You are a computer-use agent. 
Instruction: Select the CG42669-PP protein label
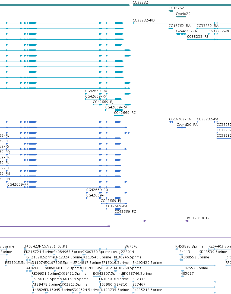(97, 195)
